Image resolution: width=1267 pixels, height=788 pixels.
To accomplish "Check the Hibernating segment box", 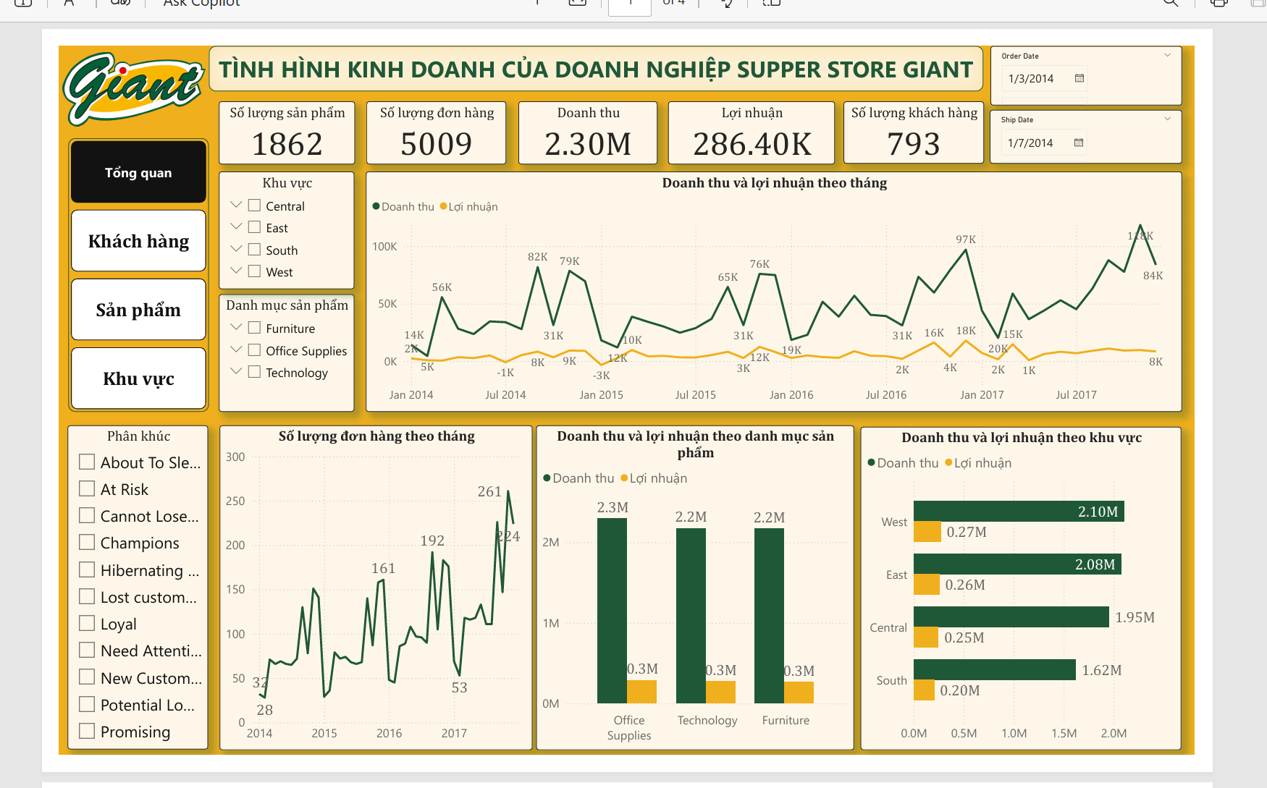I will (87, 569).
